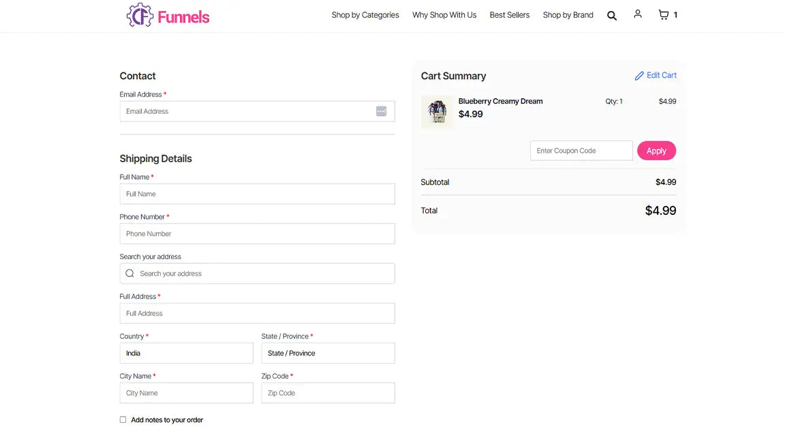Open Shop by Brand menu

pyautogui.click(x=568, y=15)
